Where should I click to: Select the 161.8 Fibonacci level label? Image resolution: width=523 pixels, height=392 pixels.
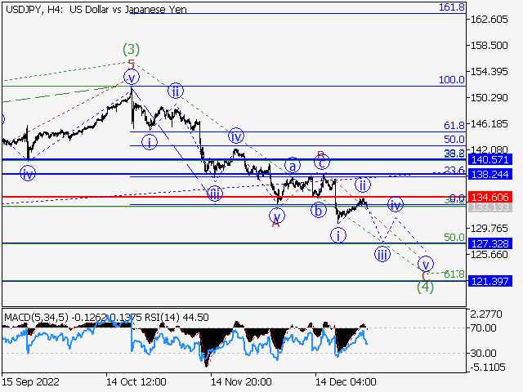[x=451, y=7]
